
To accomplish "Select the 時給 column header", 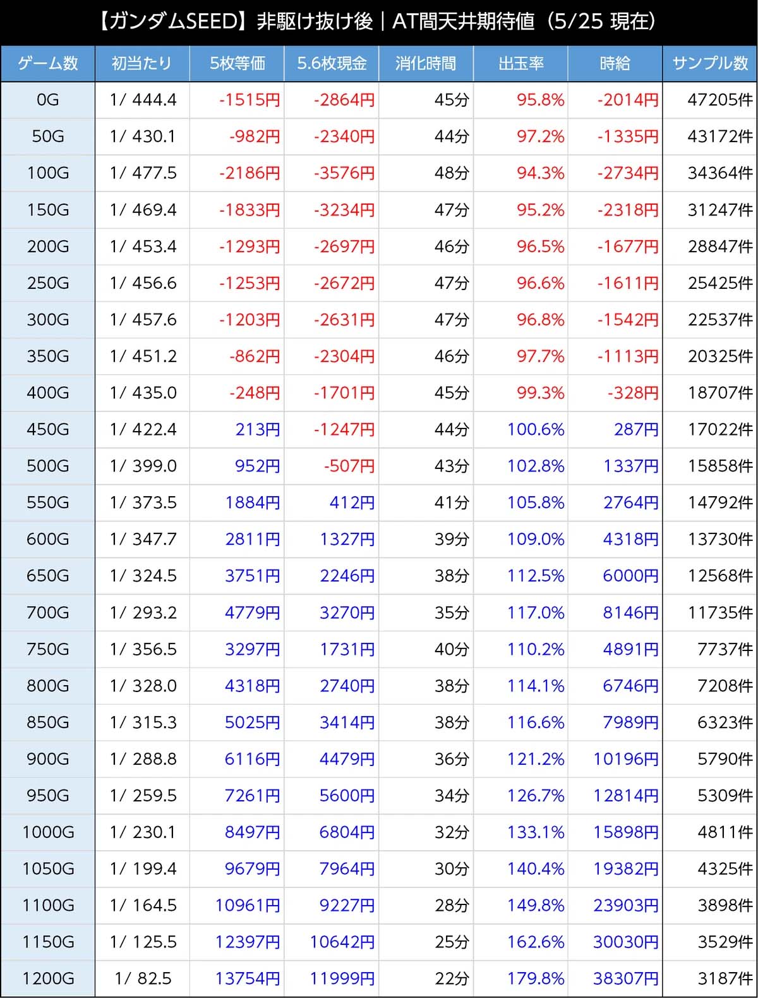I will point(615,63).
